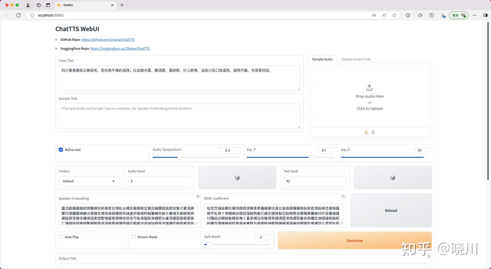Switch to the Sample Audio tab
The width and height of the screenshot is (491, 269).
click(x=322, y=59)
